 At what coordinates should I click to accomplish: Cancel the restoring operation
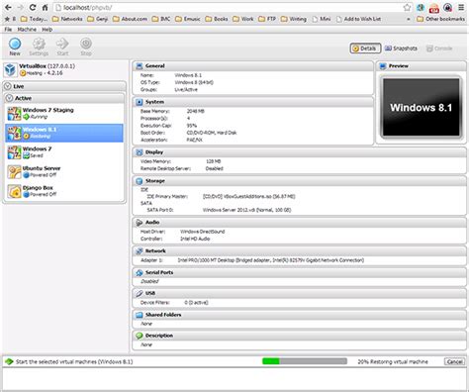[454, 361]
